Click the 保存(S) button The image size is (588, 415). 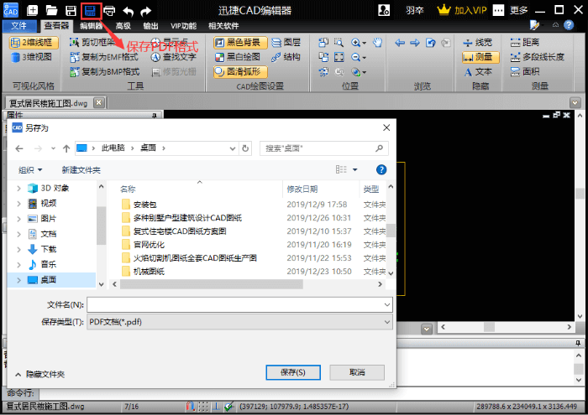pyautogui.click(x=293, y=372)
